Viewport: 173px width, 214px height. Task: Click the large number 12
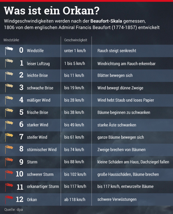[x=19, y=199]
